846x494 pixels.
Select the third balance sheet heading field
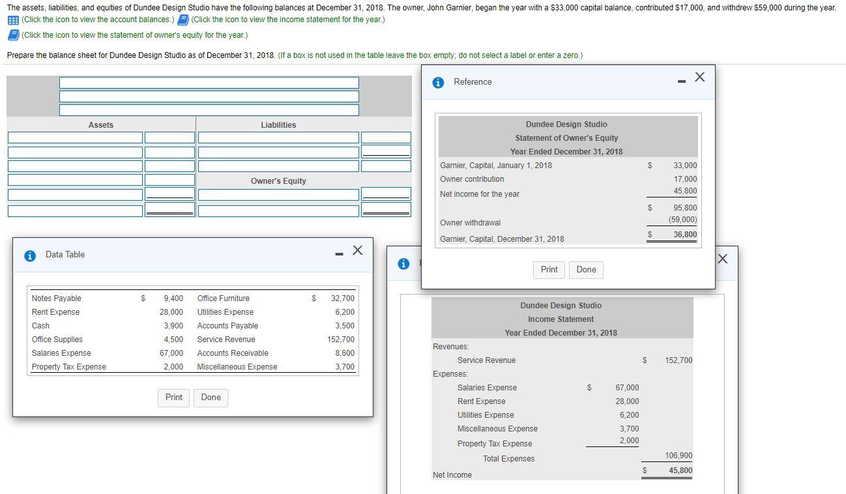point(209,110)
